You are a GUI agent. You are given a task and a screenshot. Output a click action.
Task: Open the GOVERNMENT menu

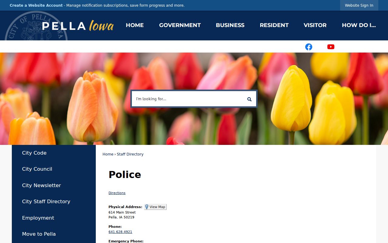[180, 25]
